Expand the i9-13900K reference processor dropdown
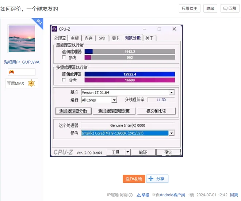This screenshot has width=241, height=201. [x=171, y=133]
